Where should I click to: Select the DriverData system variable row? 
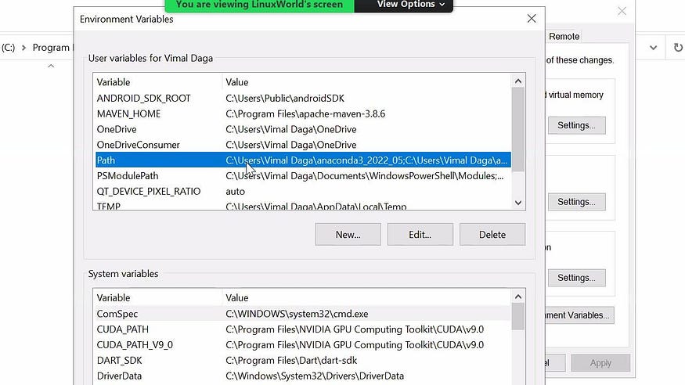pyautogui.click(x=303, y=376)
